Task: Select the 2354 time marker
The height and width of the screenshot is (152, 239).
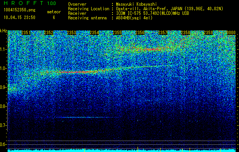Action: (94, 33)
